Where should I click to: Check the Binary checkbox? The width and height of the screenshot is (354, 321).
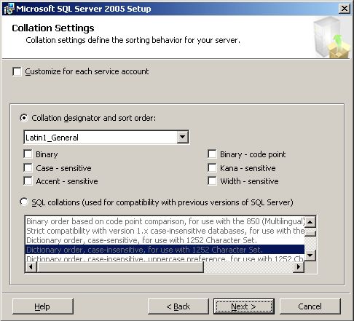pos(28,154)
